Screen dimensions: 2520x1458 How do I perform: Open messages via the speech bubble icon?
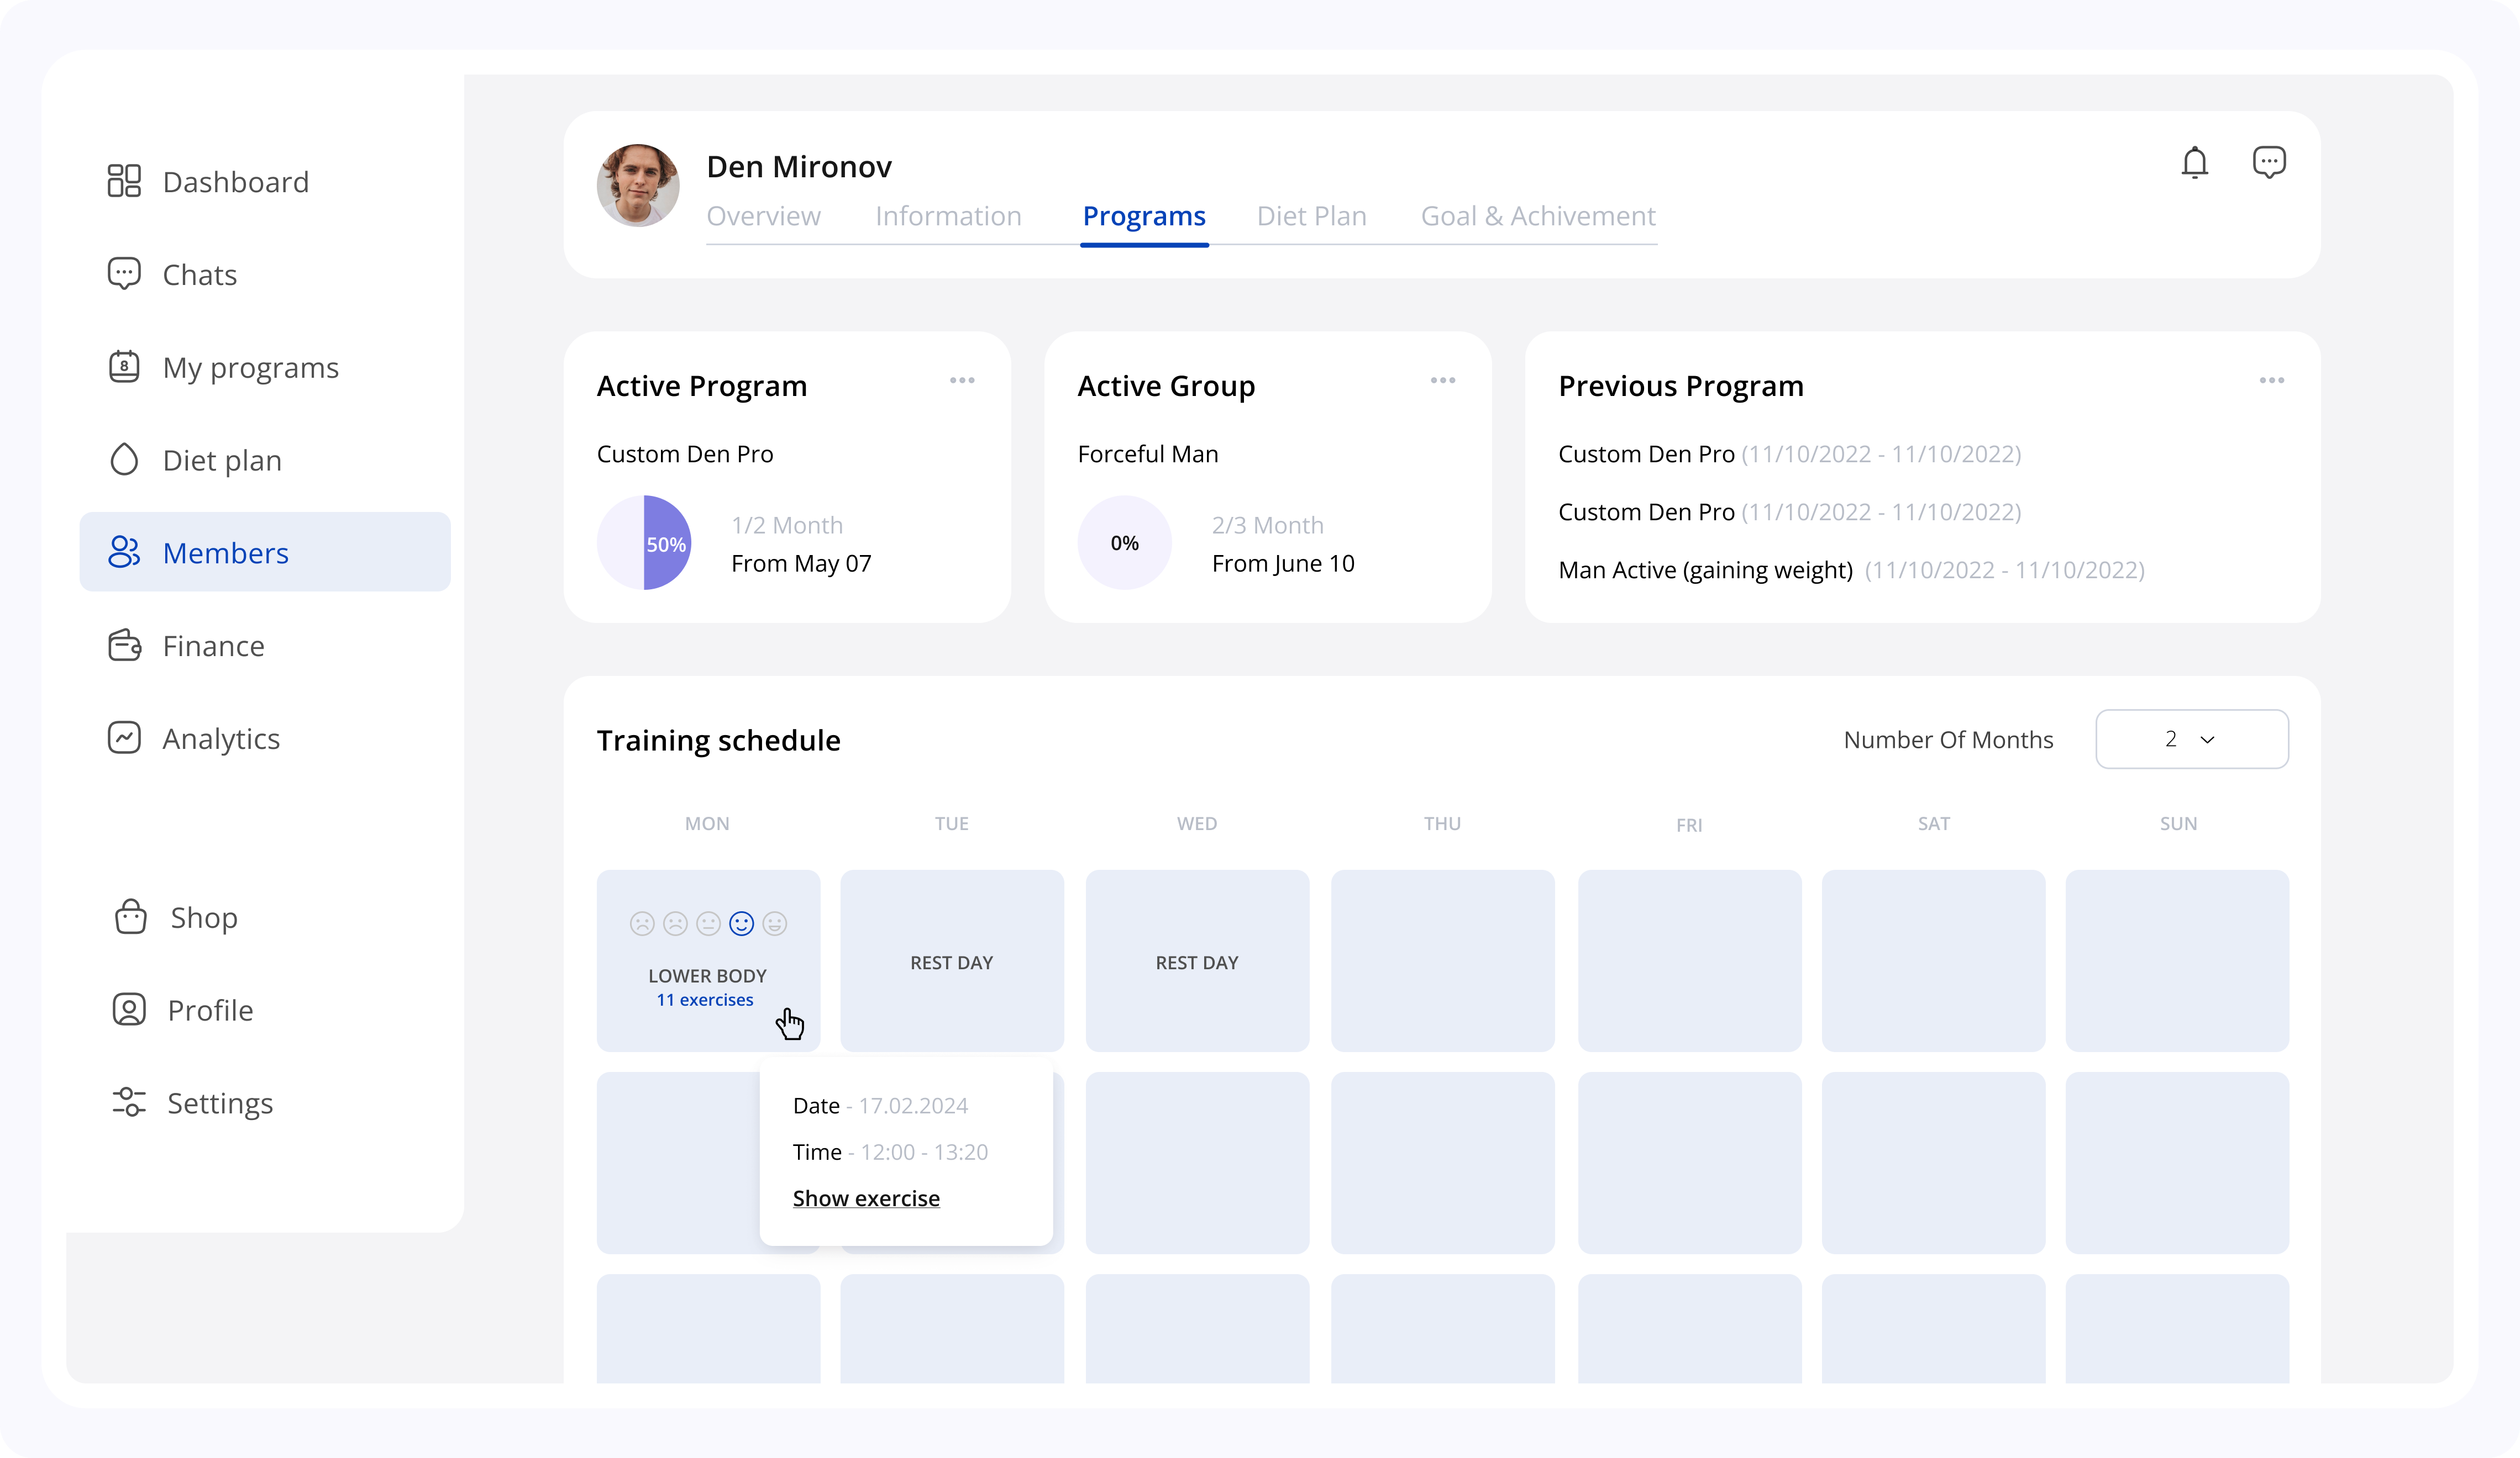point(2270,161)
